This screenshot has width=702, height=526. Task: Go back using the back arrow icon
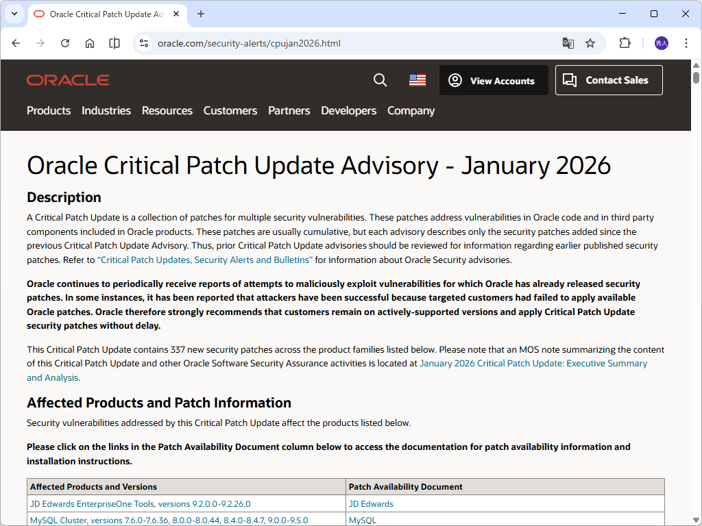[16, 42]
